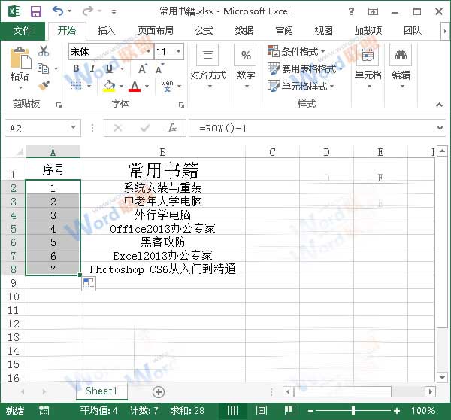Viewport: 451px width, 420px height.
Task: Add a new sheet with plus icon
Action: [158, 391]
